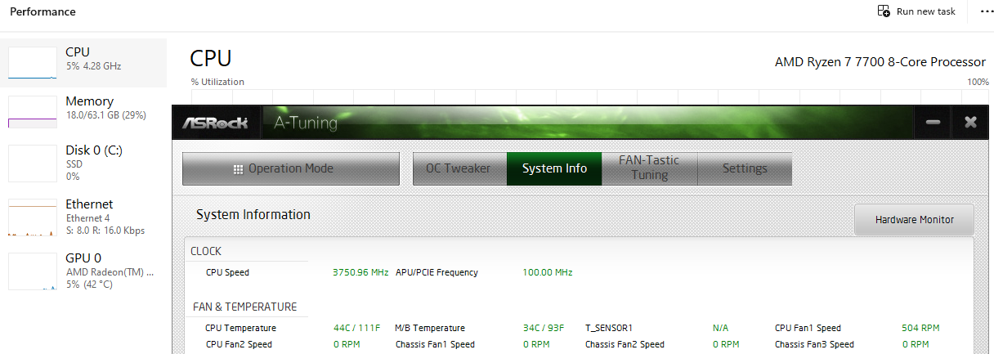The height and width of the screenshot is (354, 994).
Task: Click the Chassis Fan1 Speed label
Action: click(435, 344)
